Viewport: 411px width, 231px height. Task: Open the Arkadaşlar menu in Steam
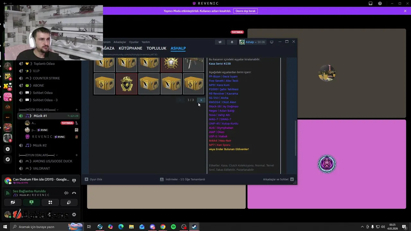click(120, 42)
